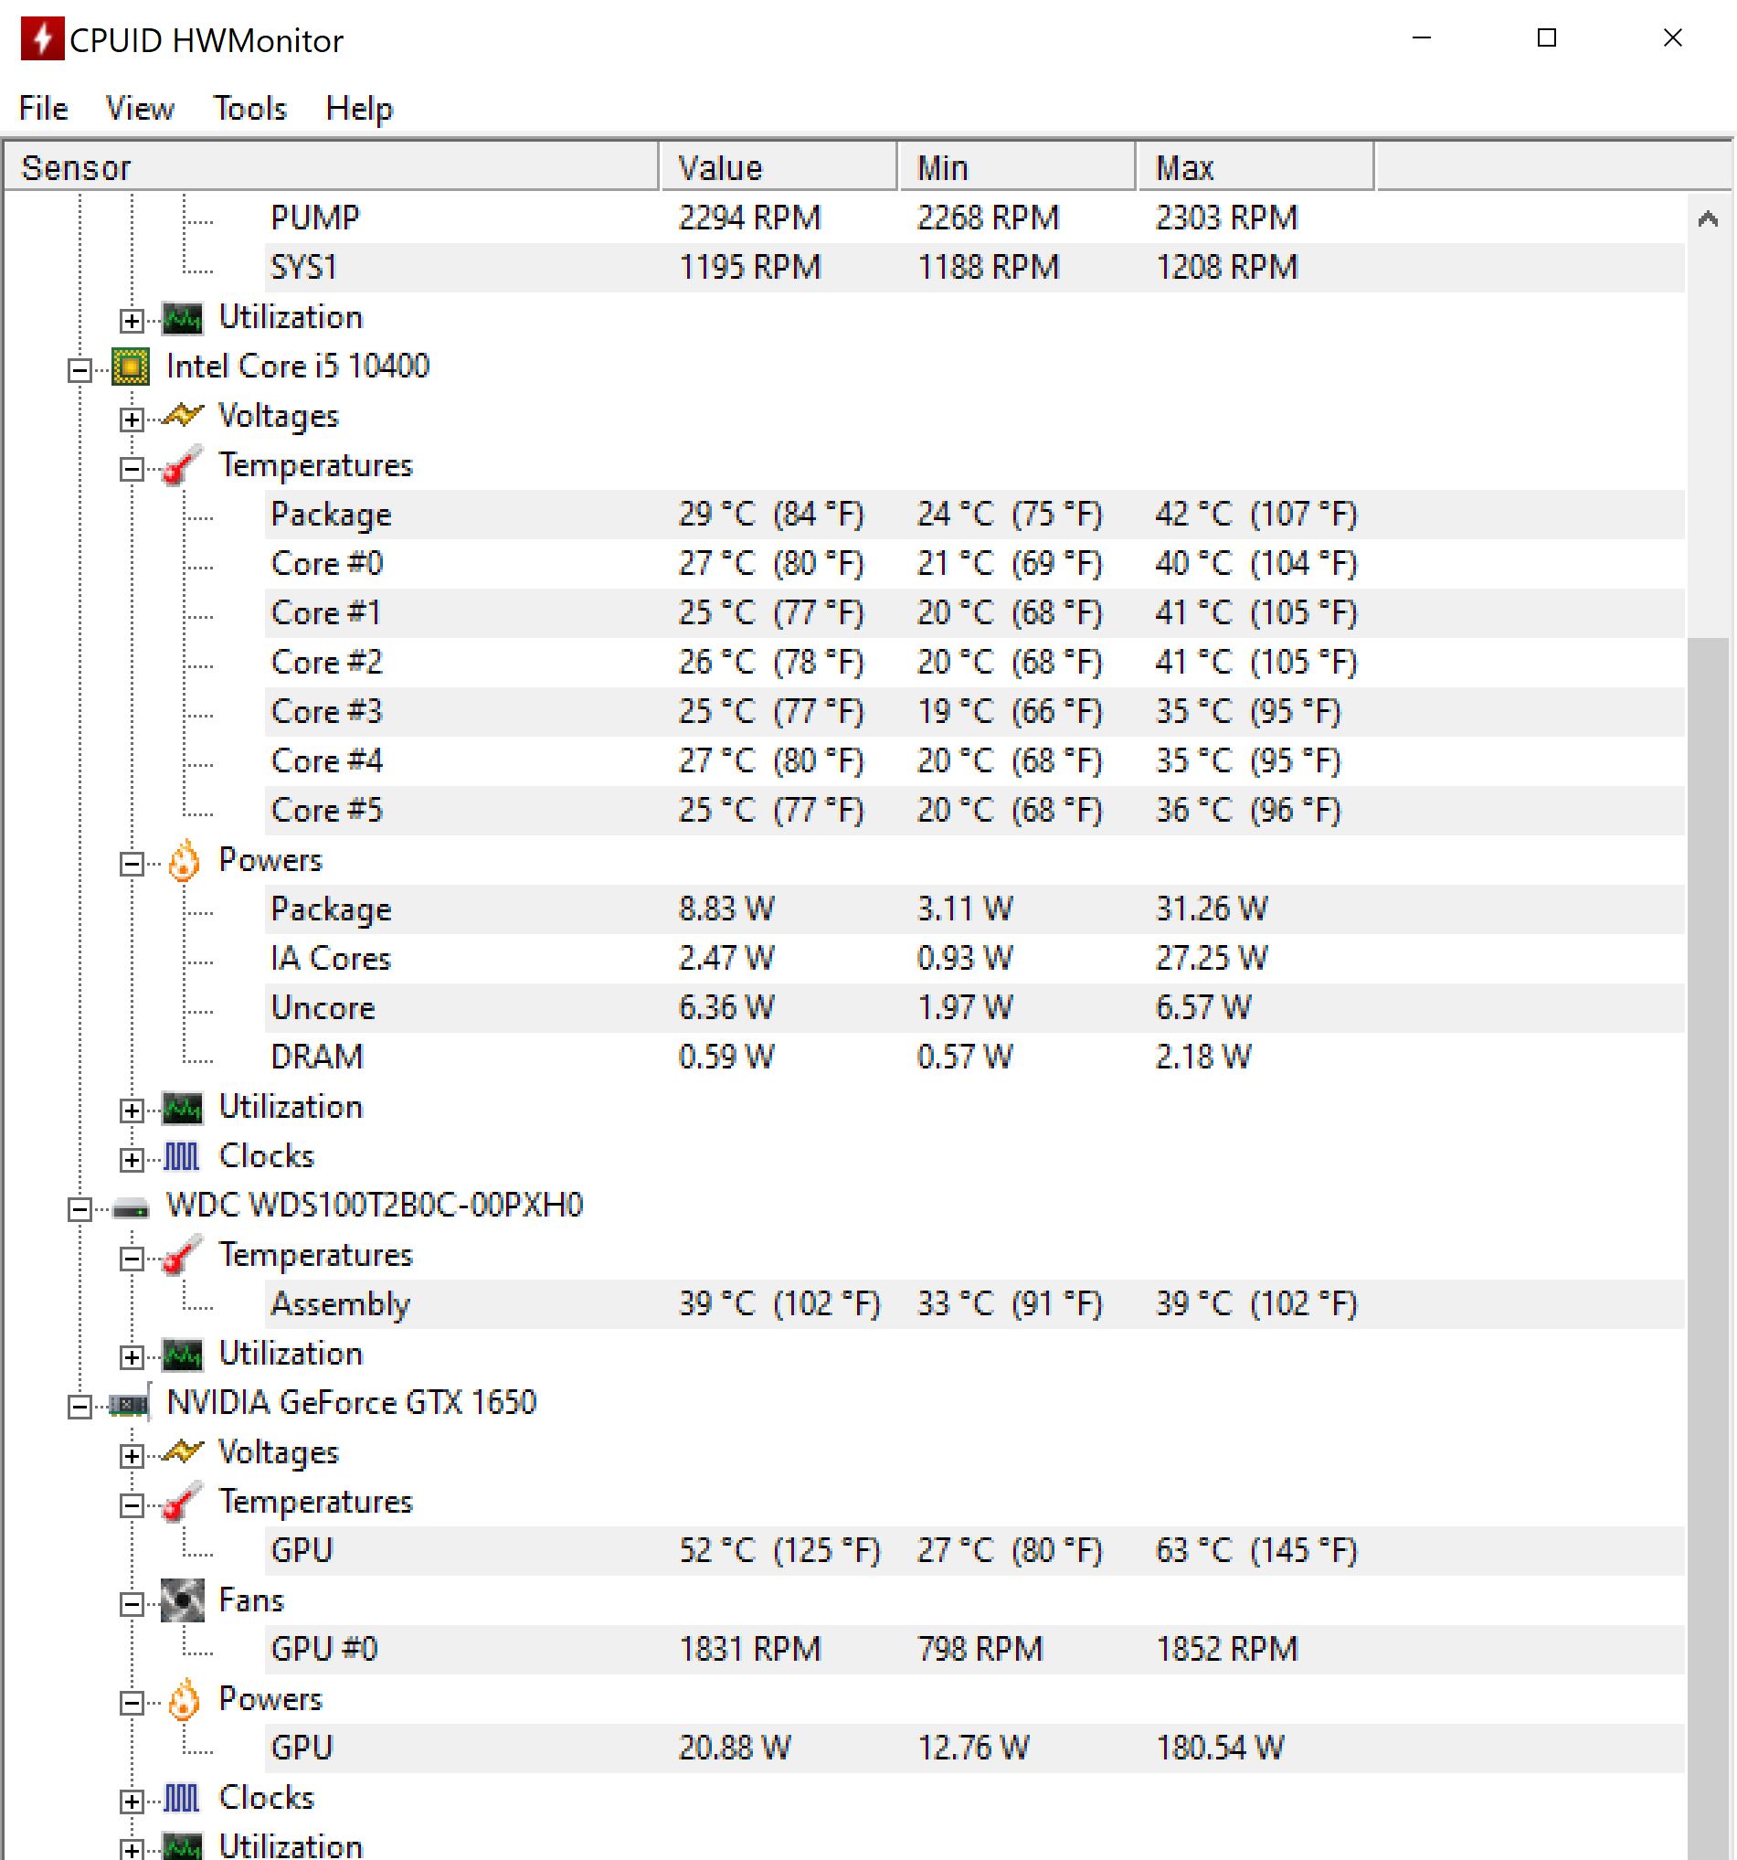Click the thermometer icon under NVIDIA GeForce

tap(183, 1503)
